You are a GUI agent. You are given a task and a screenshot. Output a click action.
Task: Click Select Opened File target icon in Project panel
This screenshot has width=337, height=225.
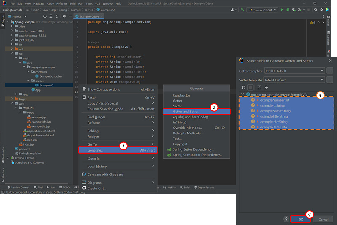(x=45, y=16)
